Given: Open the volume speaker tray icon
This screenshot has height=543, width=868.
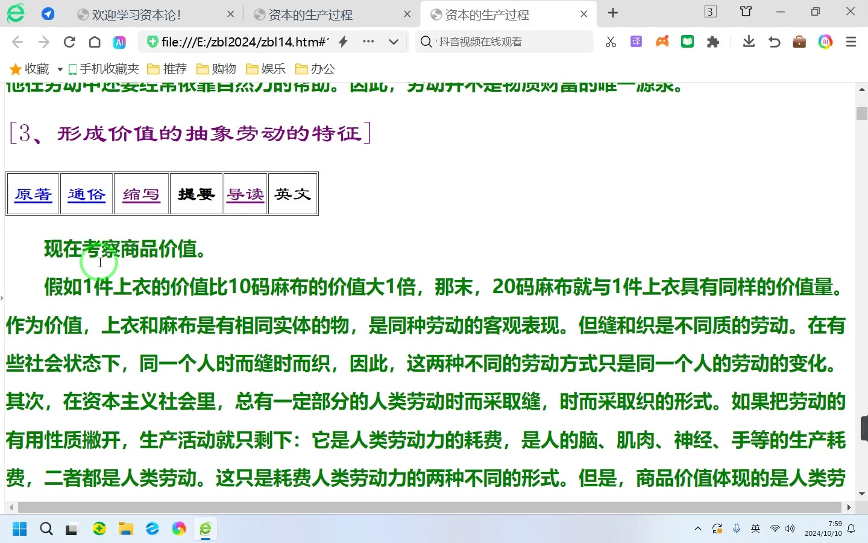Looking at the screenshot, I should click(x=790, y=529).
